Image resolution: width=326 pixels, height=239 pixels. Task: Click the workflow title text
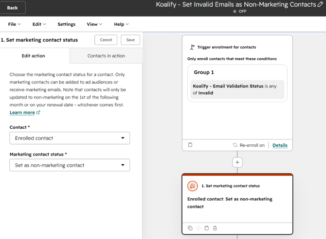point(236,4)
